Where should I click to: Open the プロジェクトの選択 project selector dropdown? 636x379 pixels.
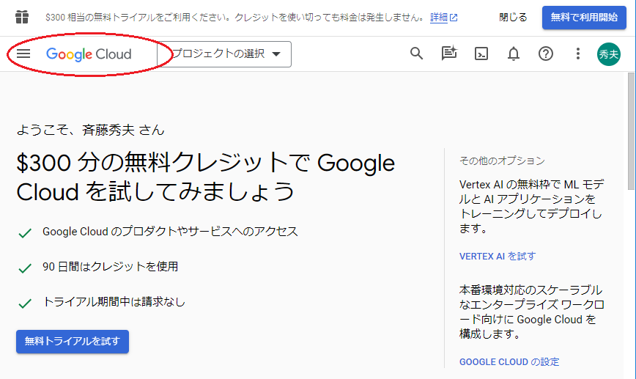point(224,54)
